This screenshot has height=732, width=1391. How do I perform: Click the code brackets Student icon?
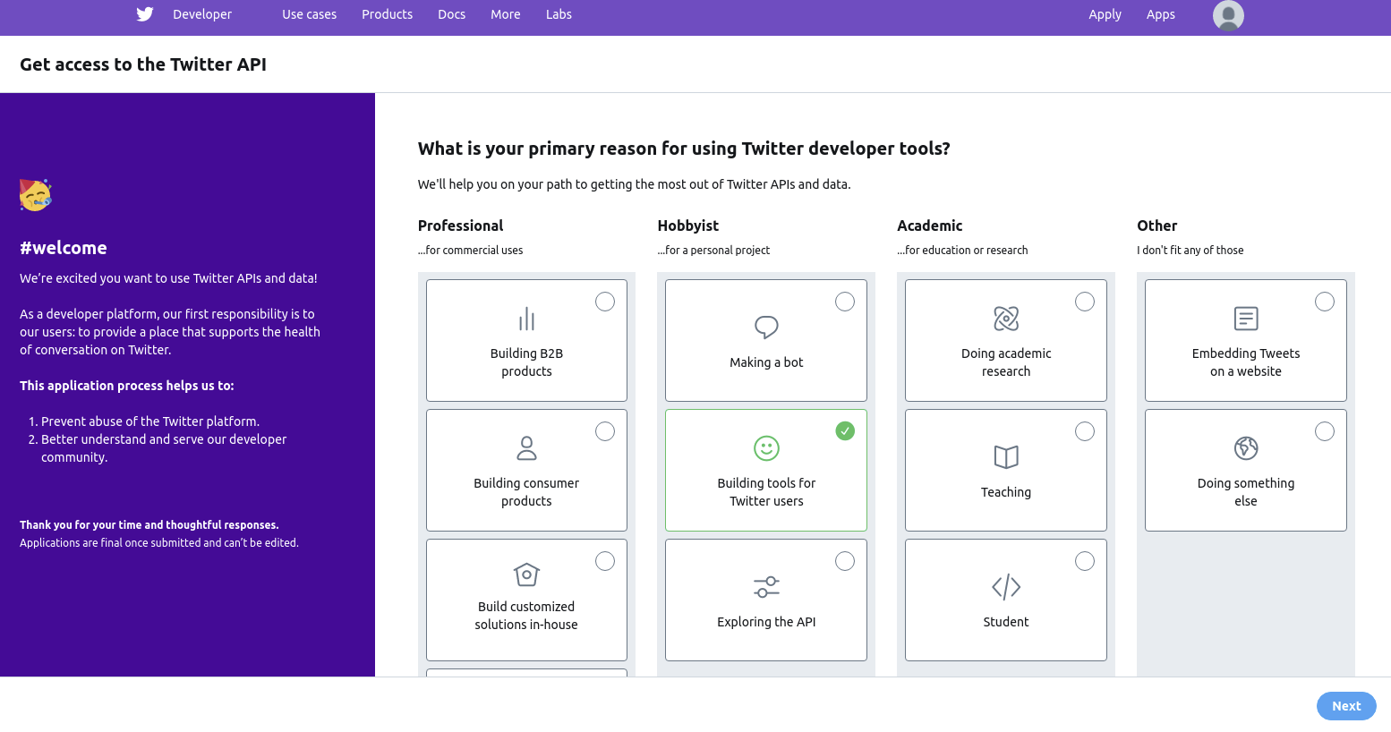coord(1006,587)
